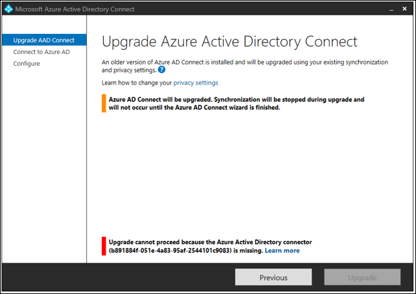Click the Upgrade button
416x294 pixels.
coord(362,277)
